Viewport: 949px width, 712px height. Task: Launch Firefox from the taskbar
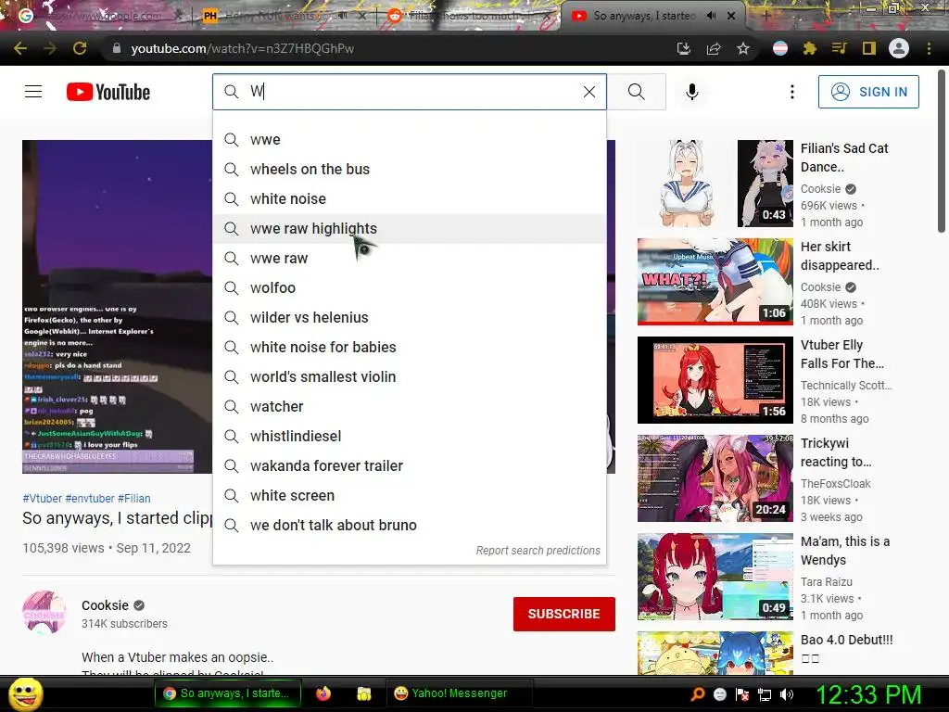coord(323,693)
